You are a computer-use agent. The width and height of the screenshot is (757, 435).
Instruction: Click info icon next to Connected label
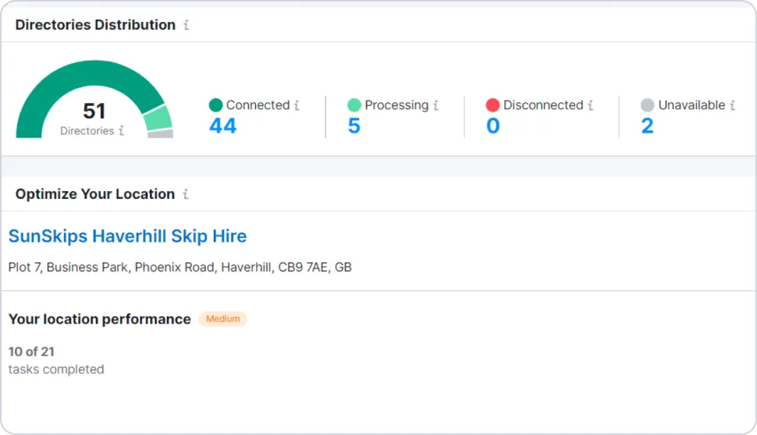click(297, 104)
